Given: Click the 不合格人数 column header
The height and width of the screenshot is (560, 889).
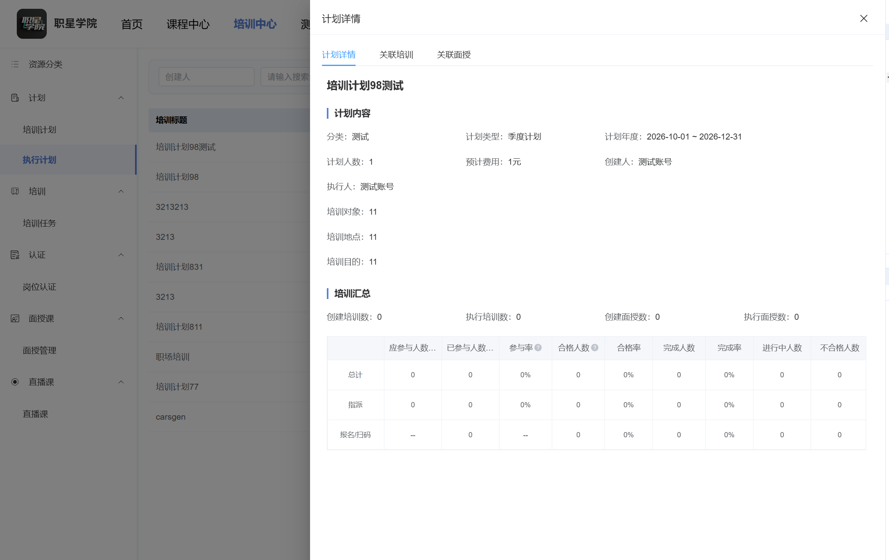Looking at the screenshot, I should pyautogui.click(x=839, y=348).
